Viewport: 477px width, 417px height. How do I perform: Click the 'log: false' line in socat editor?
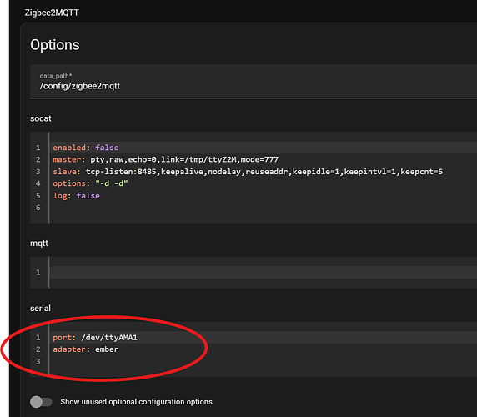[264, 196]
